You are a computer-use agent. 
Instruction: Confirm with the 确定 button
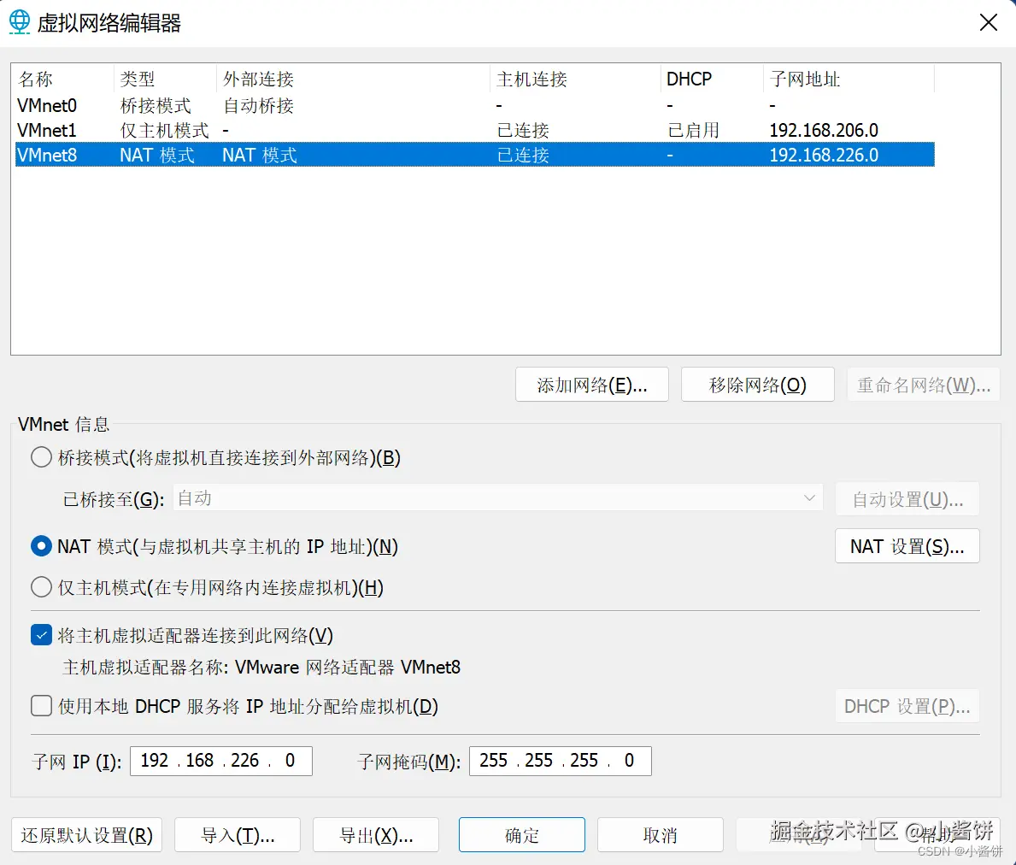point(521,834)
